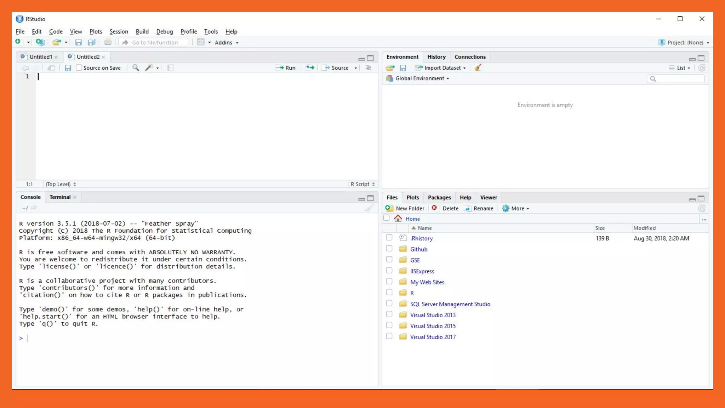Check the box next to the Github folder
The height and width of the screenshot is (408, 725).
coord(389,249)
